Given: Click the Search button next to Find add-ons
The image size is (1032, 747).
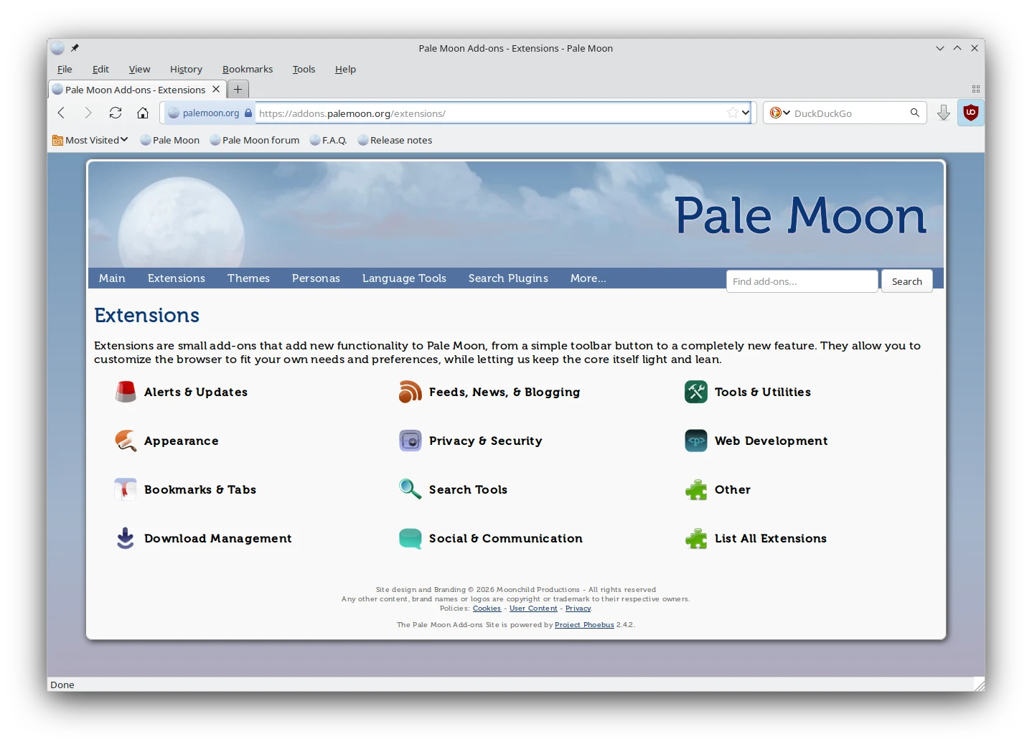Looking at the screenshot, I should click(x=907, y=281).
